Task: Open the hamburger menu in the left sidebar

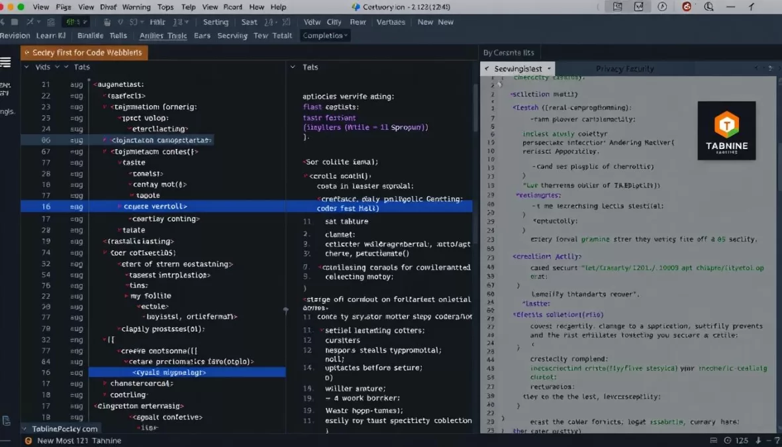Action: point(7,62)
